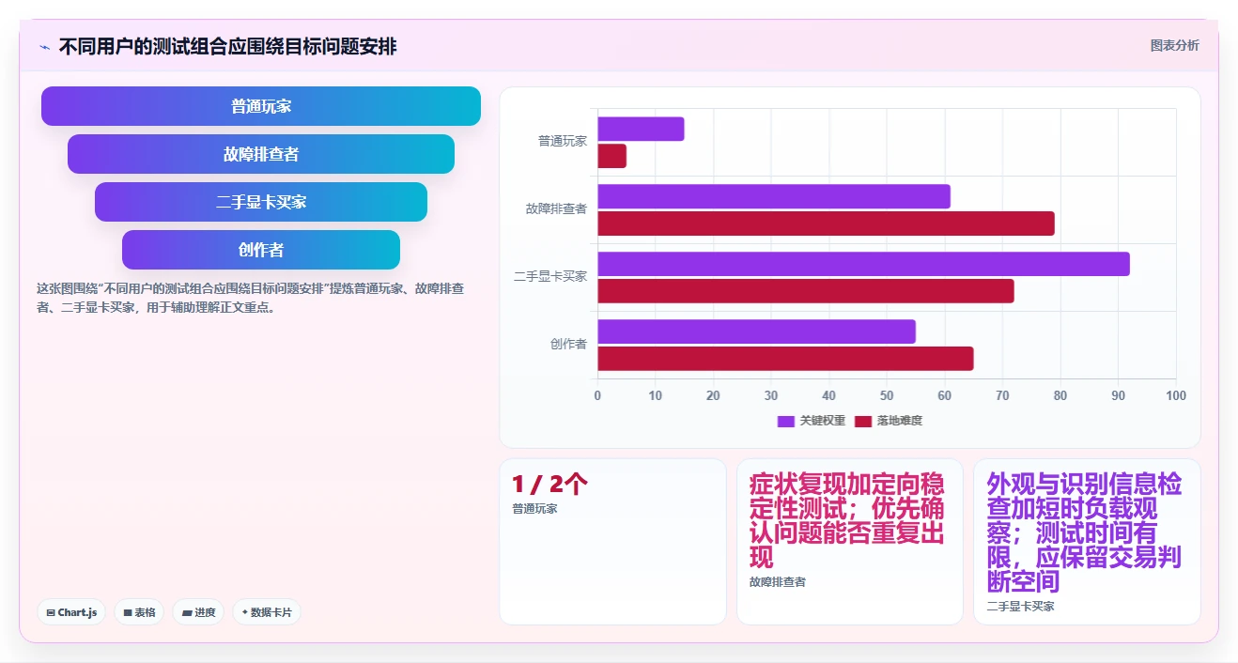Click 二手显卡买家 red 落地难度 bar
The height and width of the screenshot is (663, 1238).
click(x=806, y=291)
